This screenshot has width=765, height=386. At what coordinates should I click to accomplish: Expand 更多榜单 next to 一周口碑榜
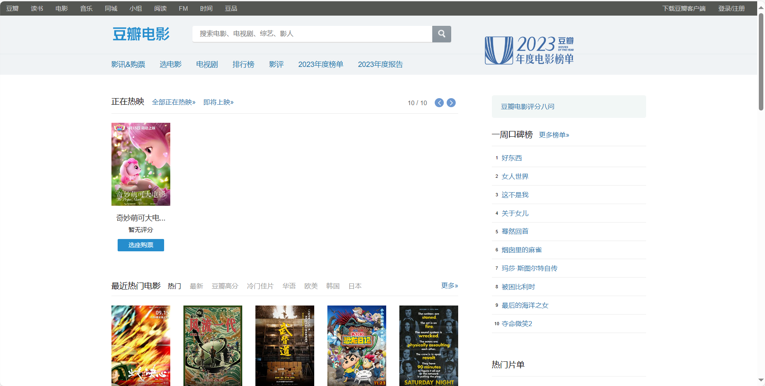(554, 135)
